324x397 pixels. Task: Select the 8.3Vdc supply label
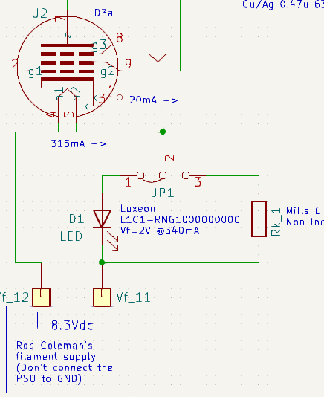click(x=72, y=326)
